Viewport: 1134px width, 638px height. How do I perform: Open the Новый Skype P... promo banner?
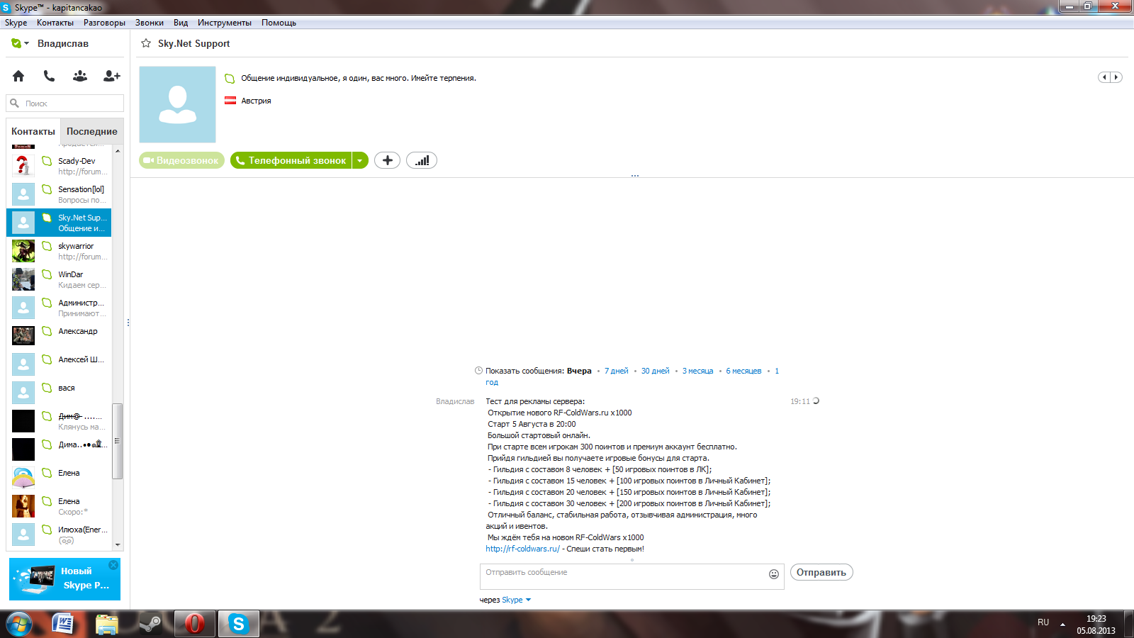[64, 578]
